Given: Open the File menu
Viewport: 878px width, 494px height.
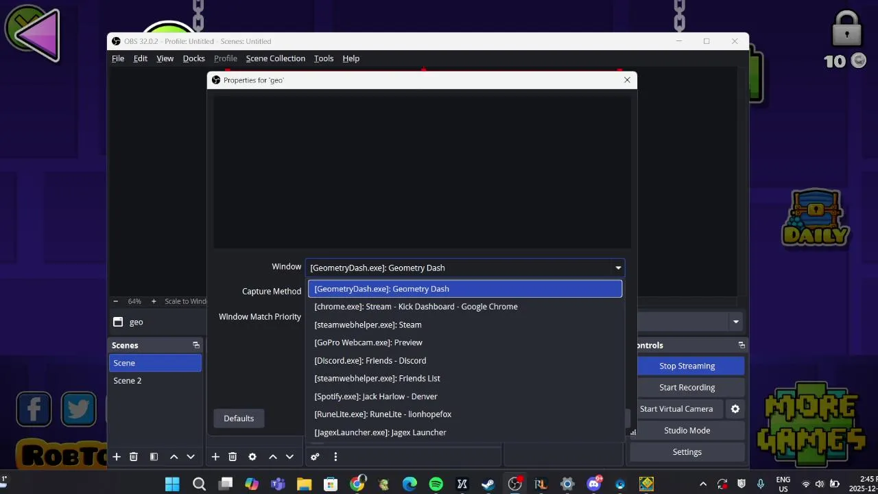Looking at the screenshot, I should click(x=118, y=58).
